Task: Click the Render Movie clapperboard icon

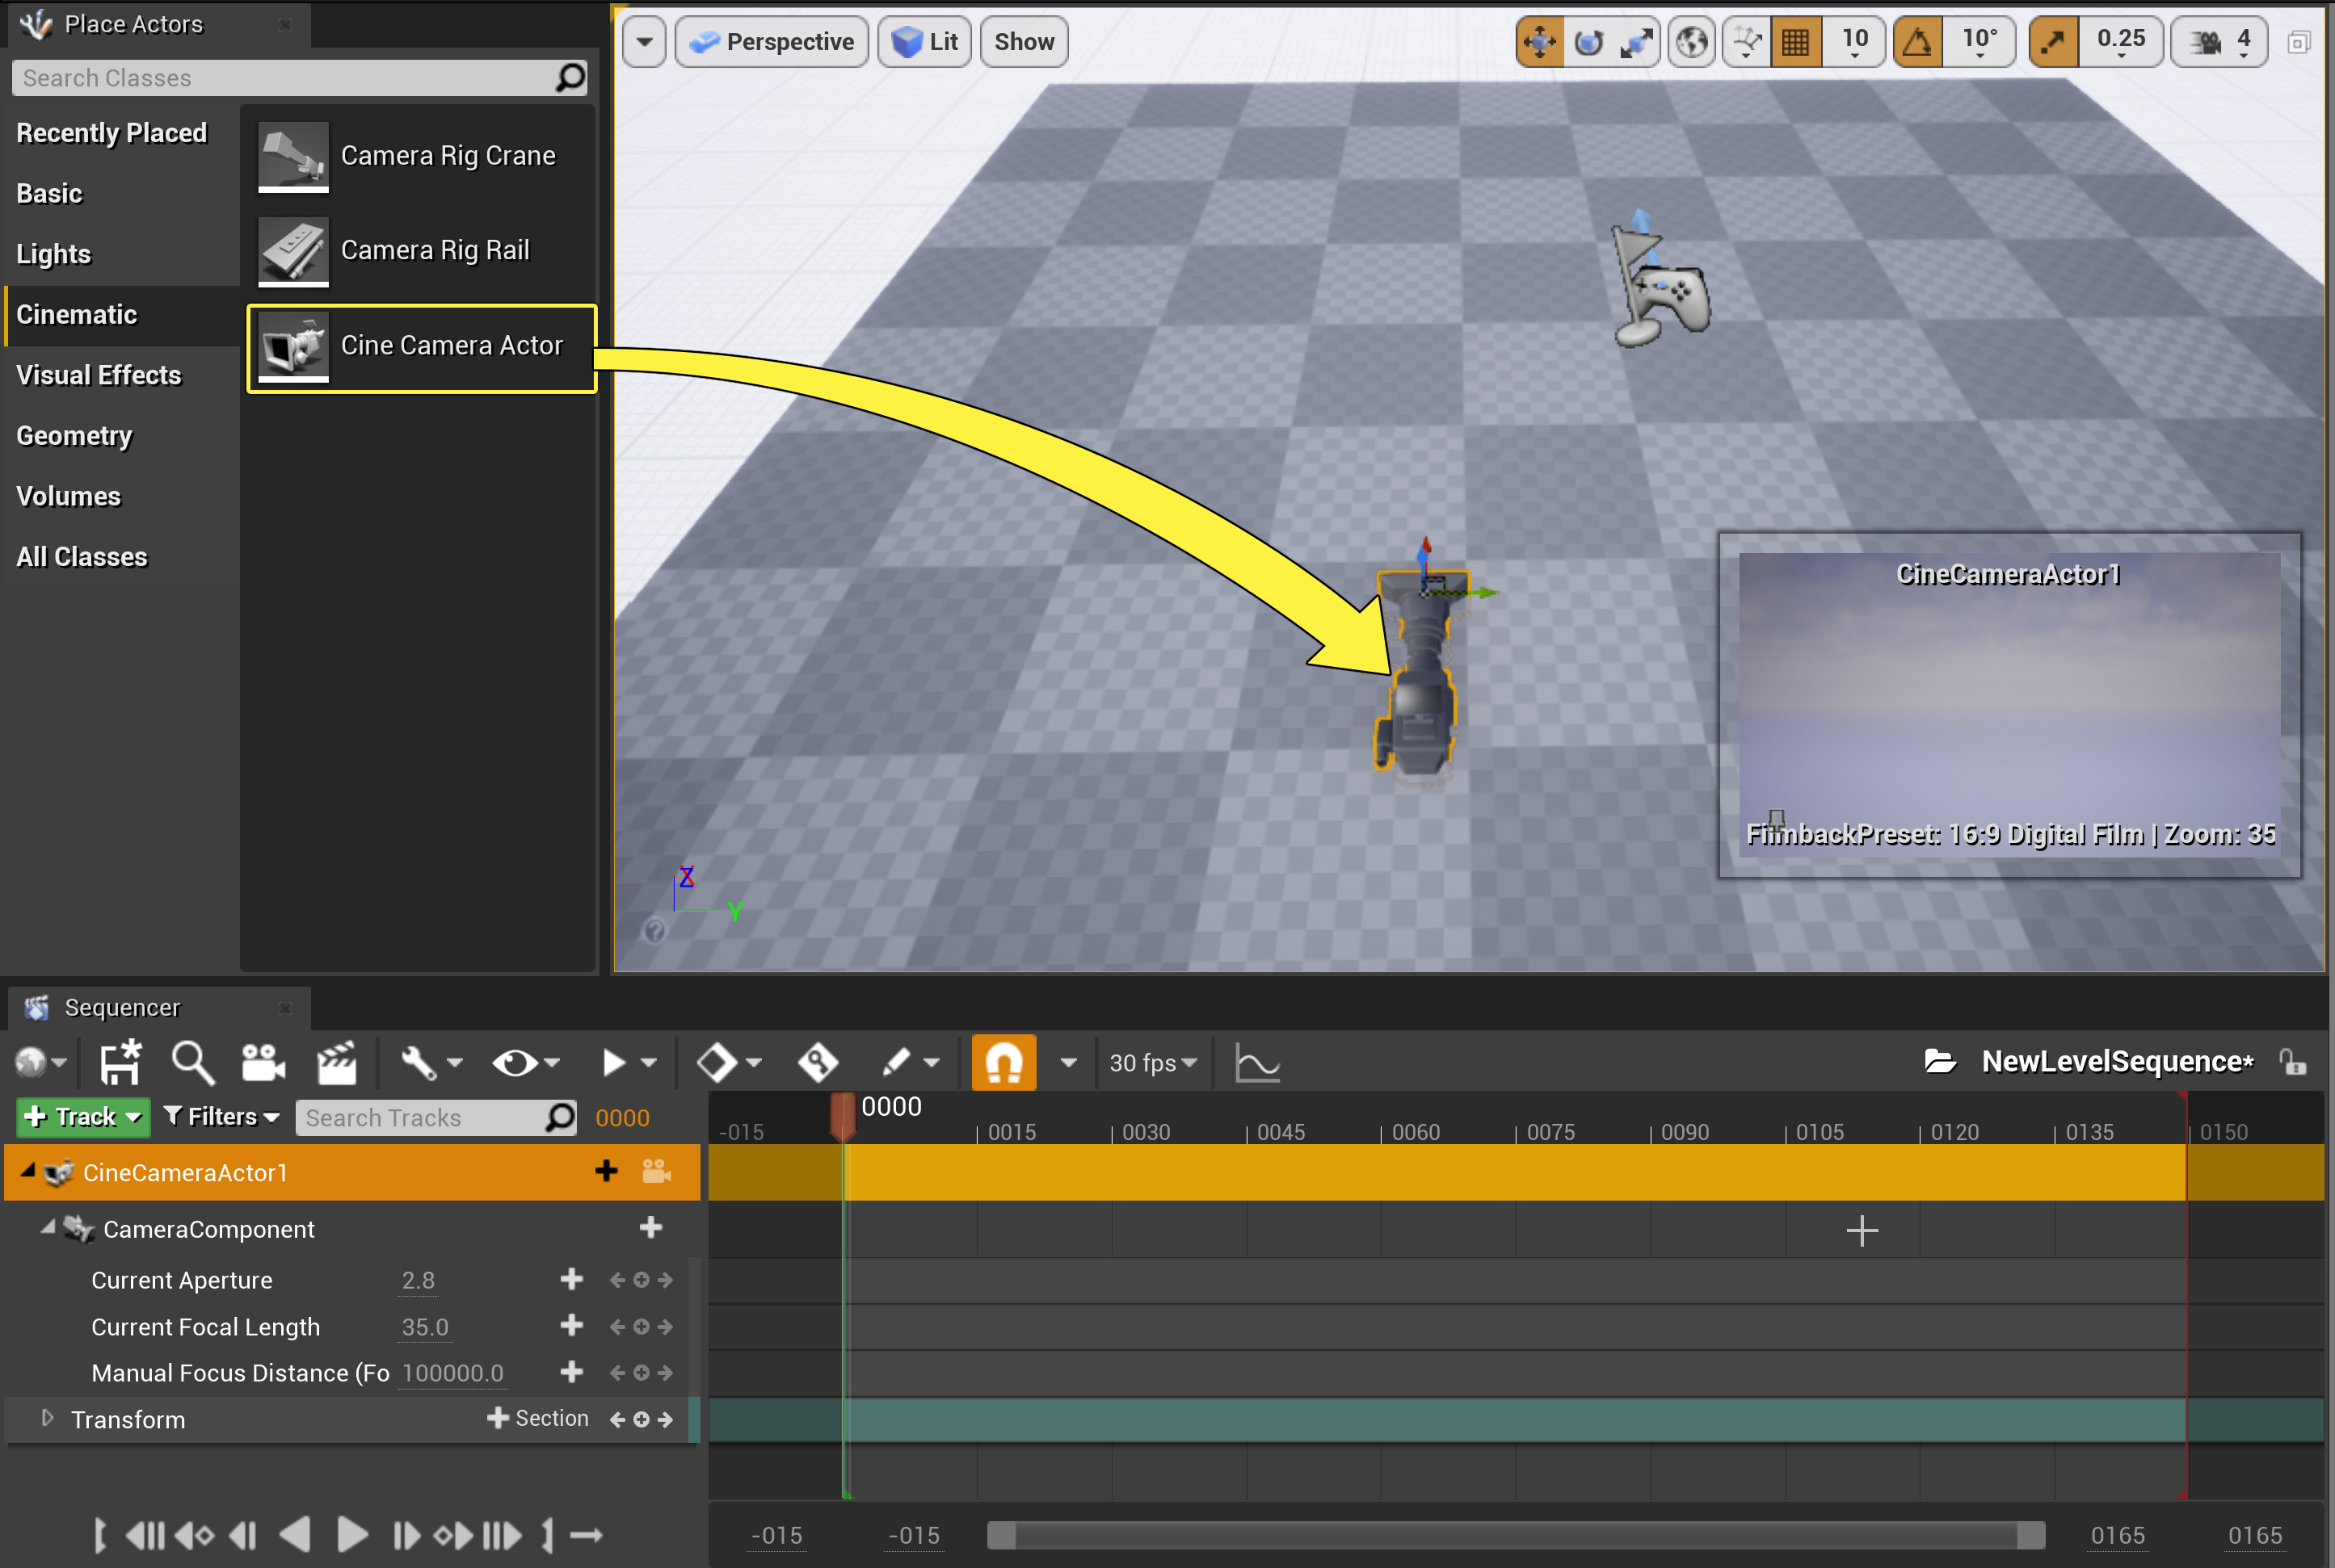Action: click(x=337, y=1062)
